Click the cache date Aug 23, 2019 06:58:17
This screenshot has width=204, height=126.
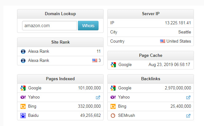point(169,64)
